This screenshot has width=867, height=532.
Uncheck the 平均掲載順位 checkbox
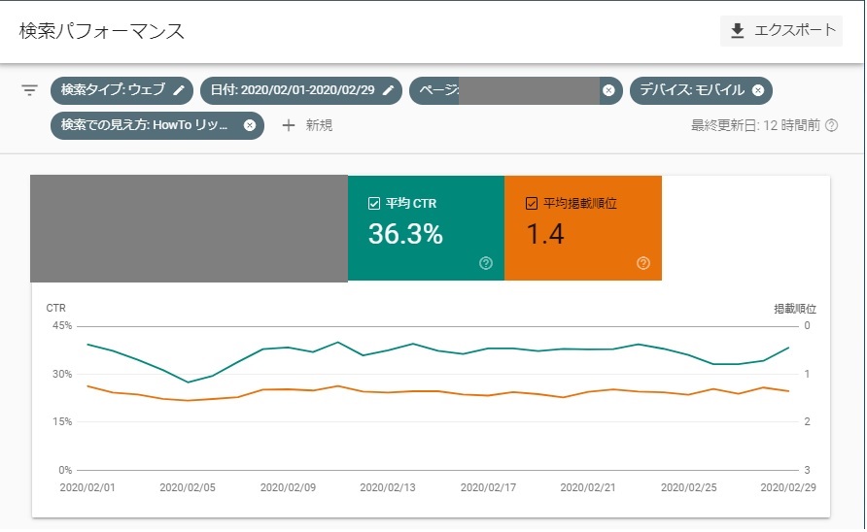[x=531, y=204]
